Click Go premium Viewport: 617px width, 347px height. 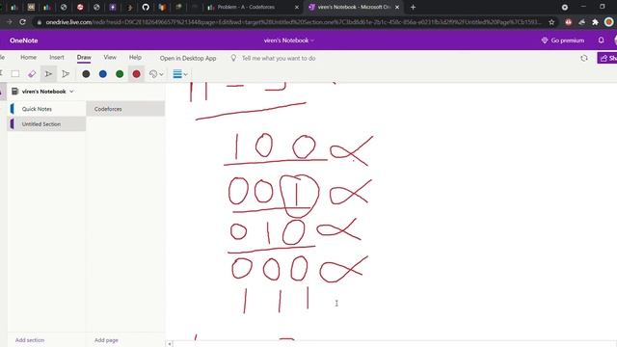point(563,40)
